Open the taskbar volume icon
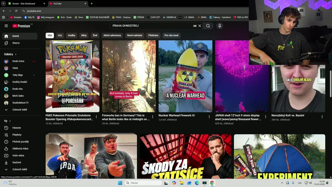Viewport: 332px width, 187px height. pos(310,183)
